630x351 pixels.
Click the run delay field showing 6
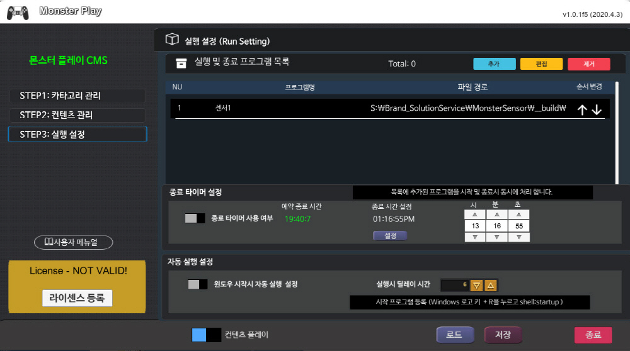455,285
